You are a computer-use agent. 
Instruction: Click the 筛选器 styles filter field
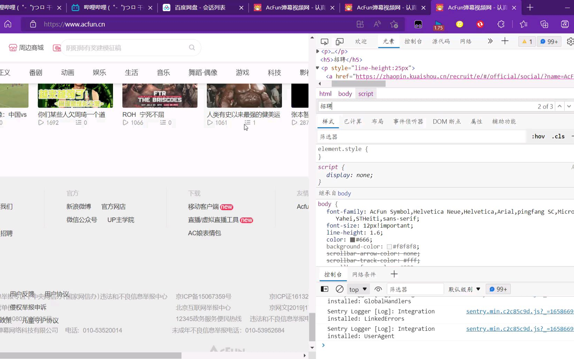tap(421, 137)
